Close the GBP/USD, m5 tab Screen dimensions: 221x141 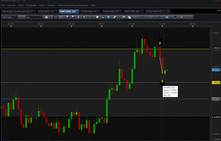click(x=77, y=12)
